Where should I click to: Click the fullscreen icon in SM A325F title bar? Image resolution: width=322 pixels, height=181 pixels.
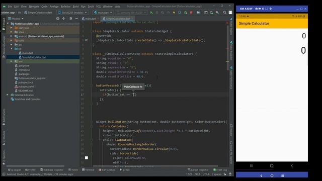[266, 9]
